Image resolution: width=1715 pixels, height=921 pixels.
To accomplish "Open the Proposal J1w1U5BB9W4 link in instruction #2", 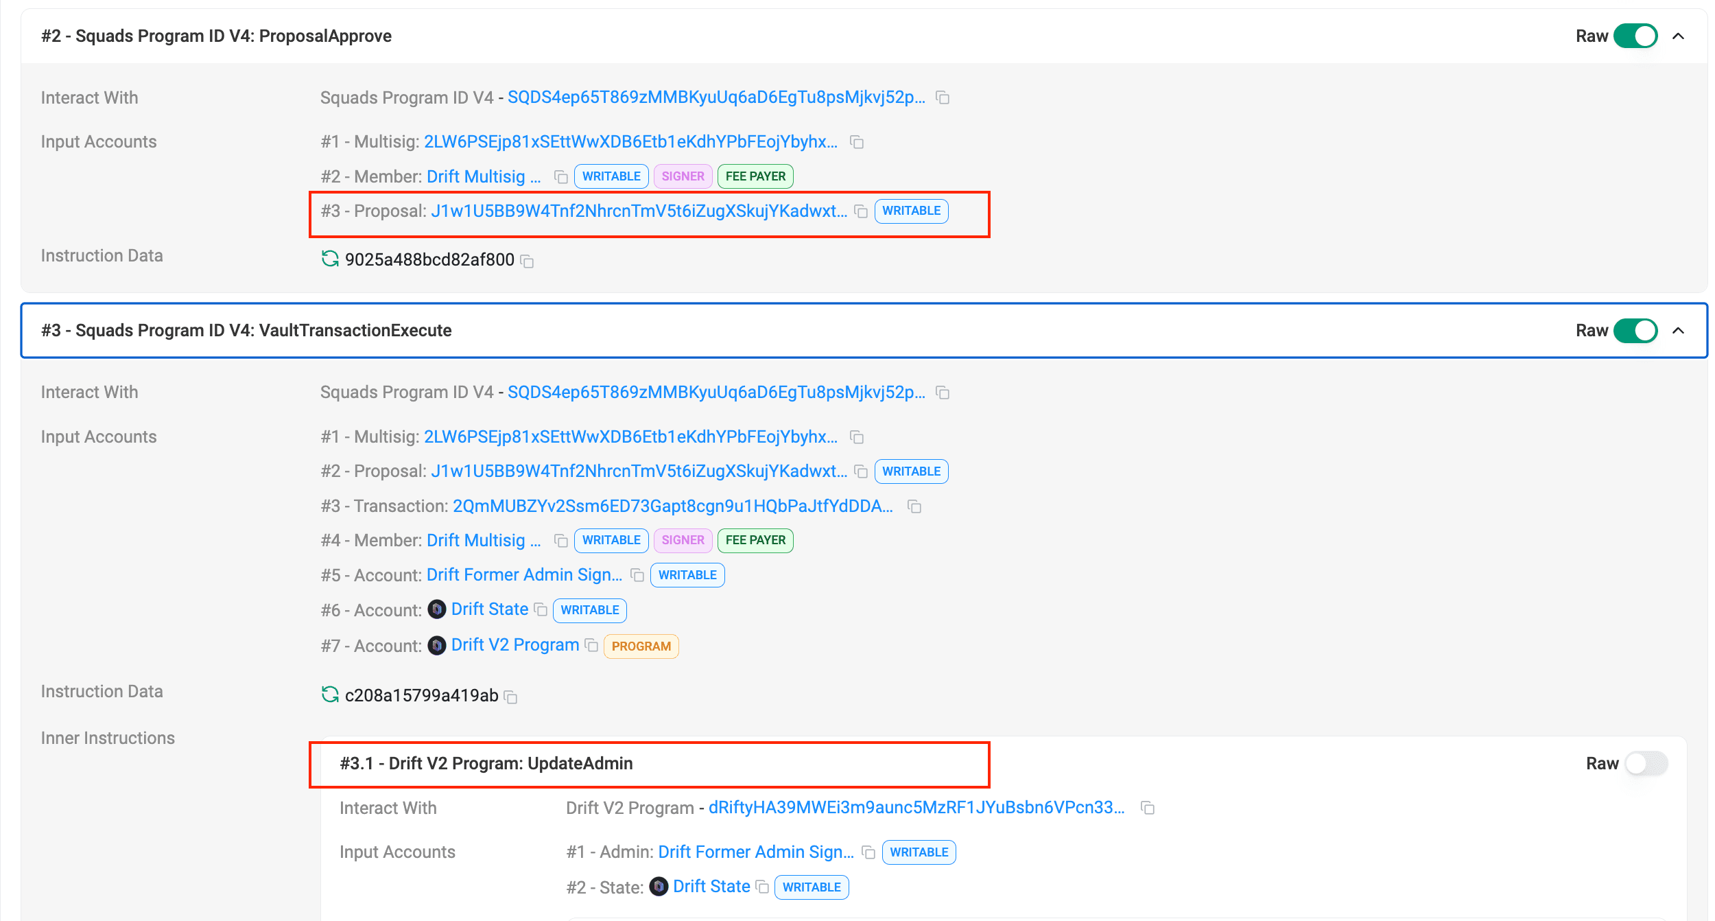I will click(639, 211).
